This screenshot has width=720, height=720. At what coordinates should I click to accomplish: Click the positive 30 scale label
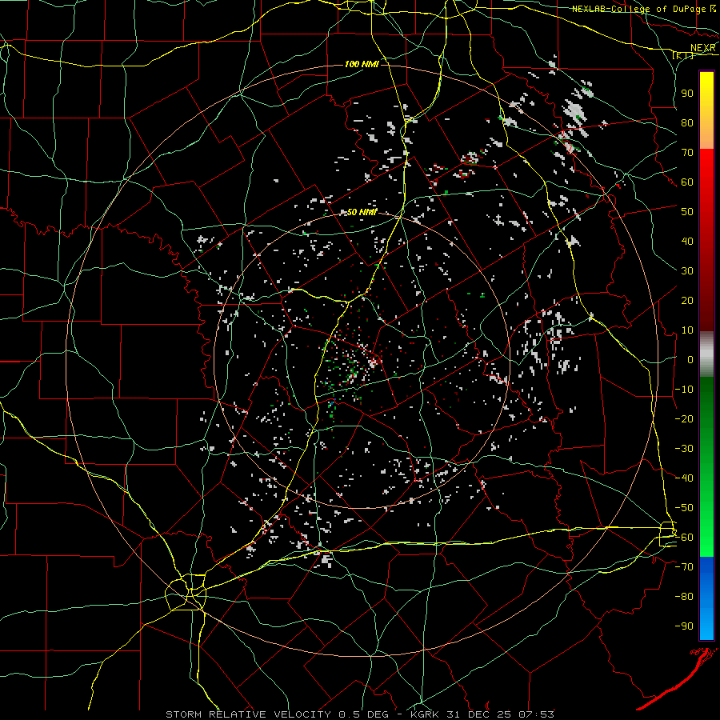point(687,271)
